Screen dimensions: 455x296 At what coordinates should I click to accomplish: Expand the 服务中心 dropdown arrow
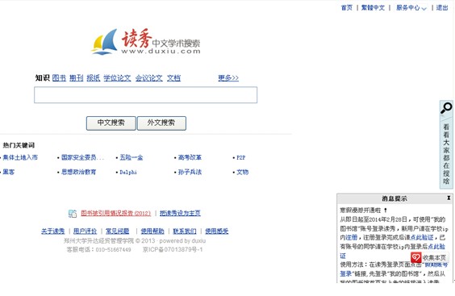(x=424, y=8)
